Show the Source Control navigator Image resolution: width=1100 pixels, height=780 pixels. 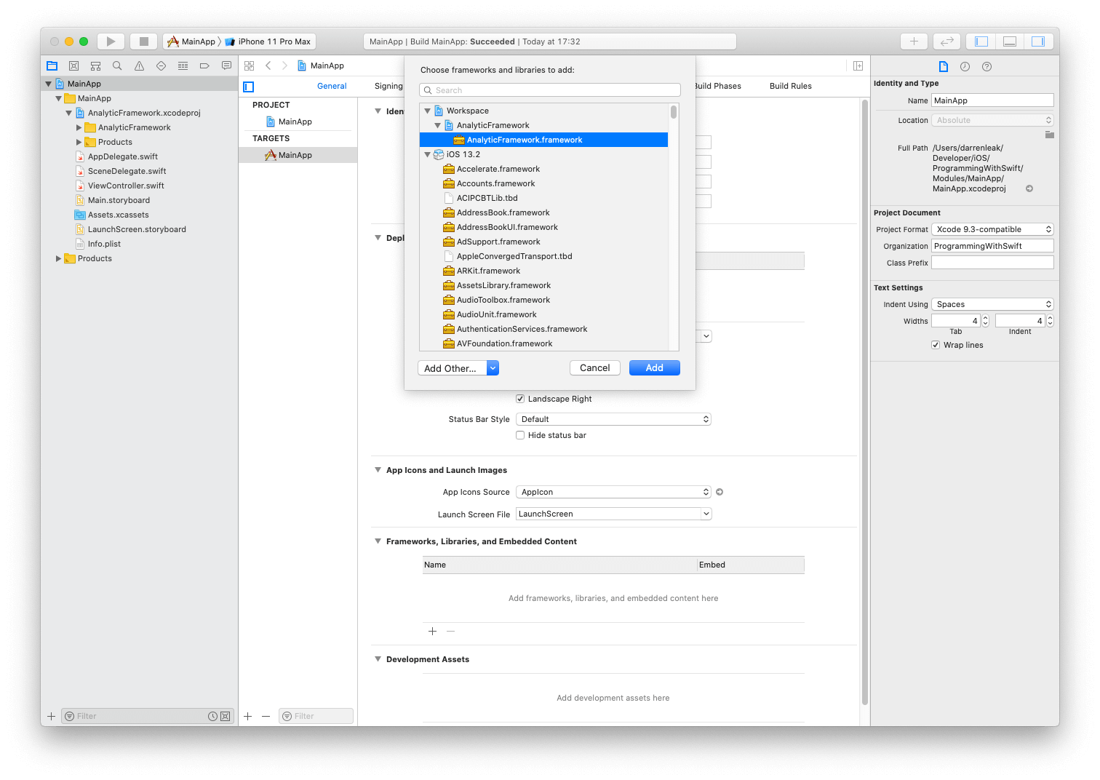(x=73, y=65)
